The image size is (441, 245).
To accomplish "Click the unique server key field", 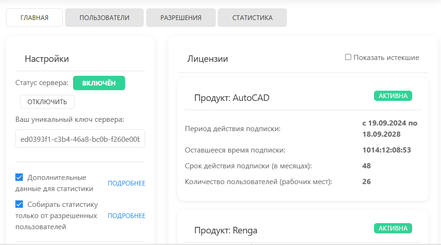I will (80, 139).
